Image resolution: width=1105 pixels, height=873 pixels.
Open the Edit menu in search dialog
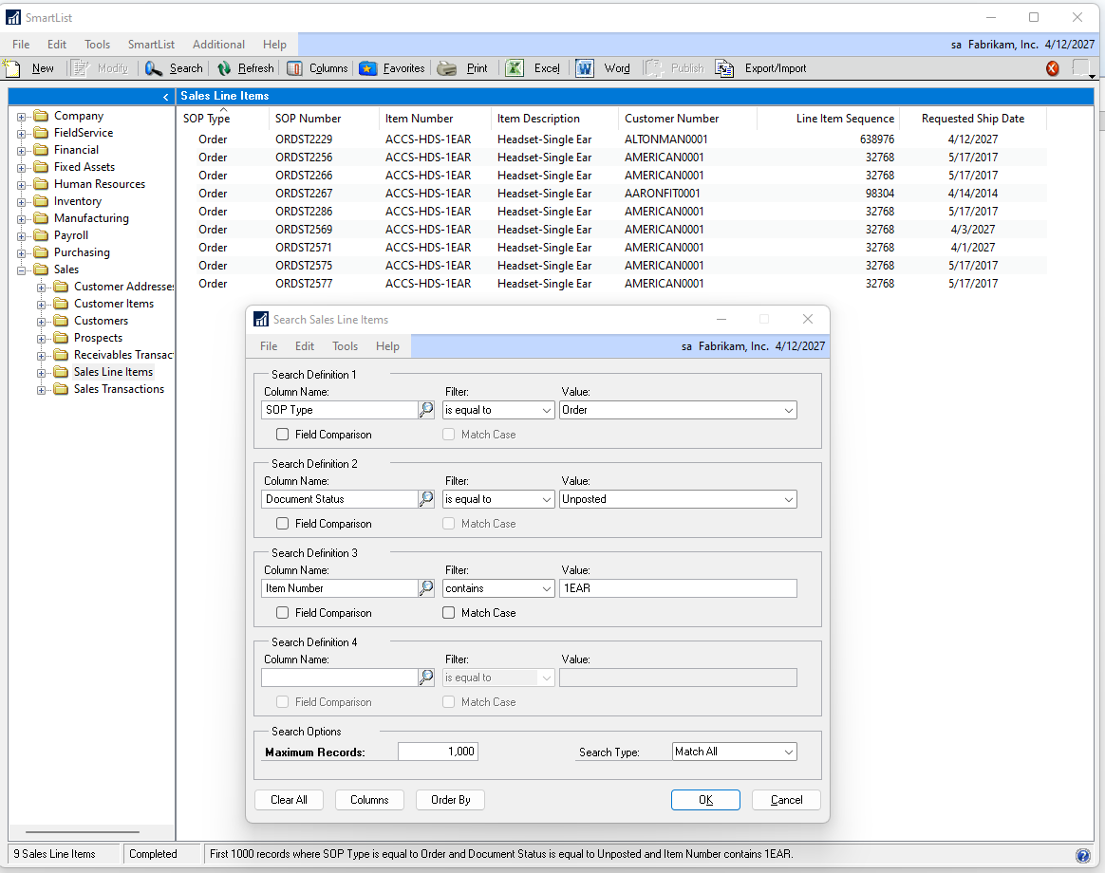305,346
